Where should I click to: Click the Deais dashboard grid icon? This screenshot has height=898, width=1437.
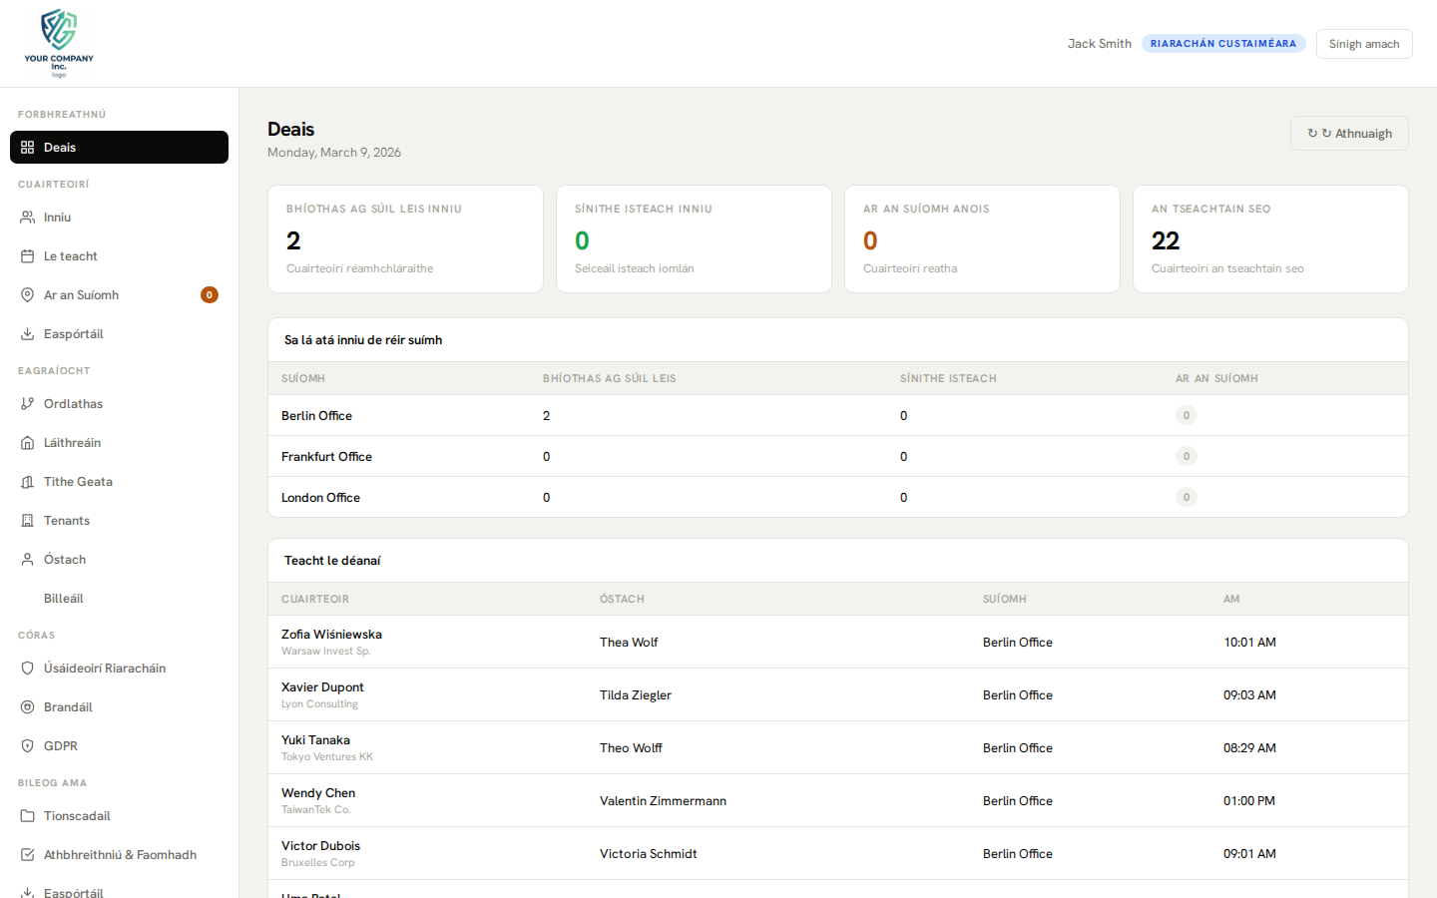(x=28, y=148)
